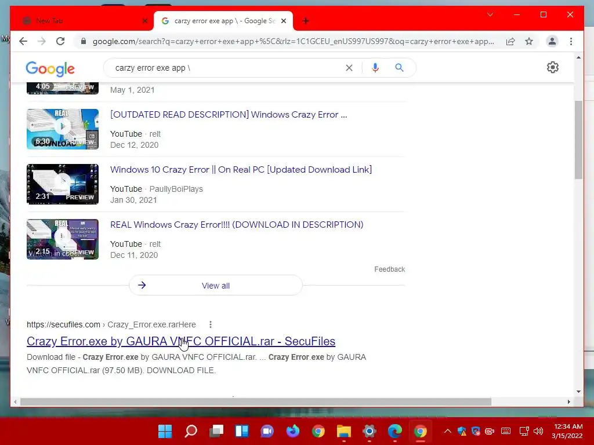Click View all videos button

[216, 285]
